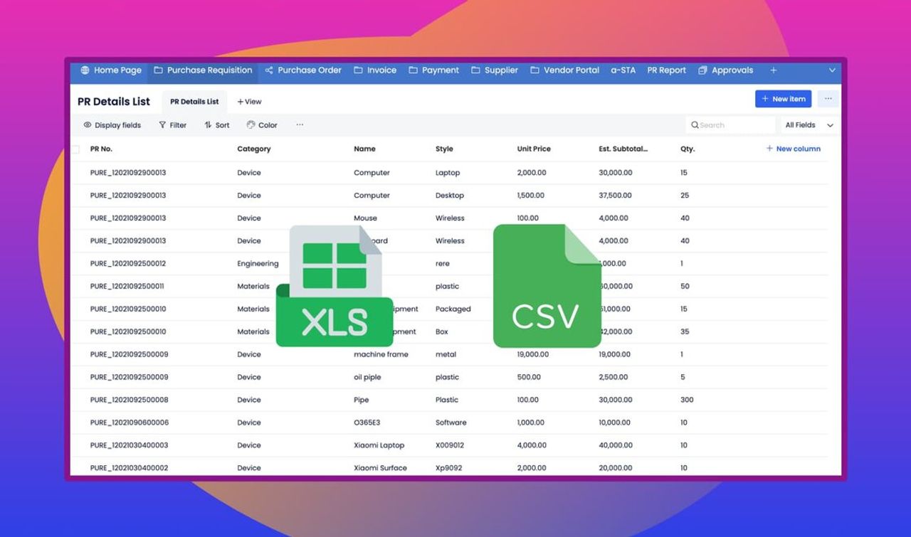Click the Xiaomi Laptop name cell
Image resolution: width=911 pixels, height=537 pixels.
tap(379, 446)
